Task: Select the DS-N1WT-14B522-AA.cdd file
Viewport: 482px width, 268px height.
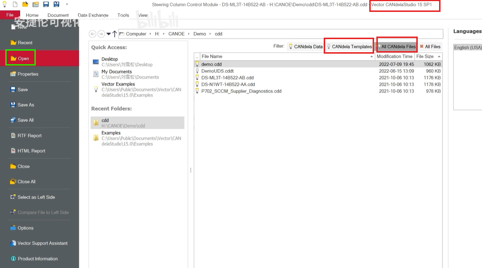Action: [x=318, y=84]
